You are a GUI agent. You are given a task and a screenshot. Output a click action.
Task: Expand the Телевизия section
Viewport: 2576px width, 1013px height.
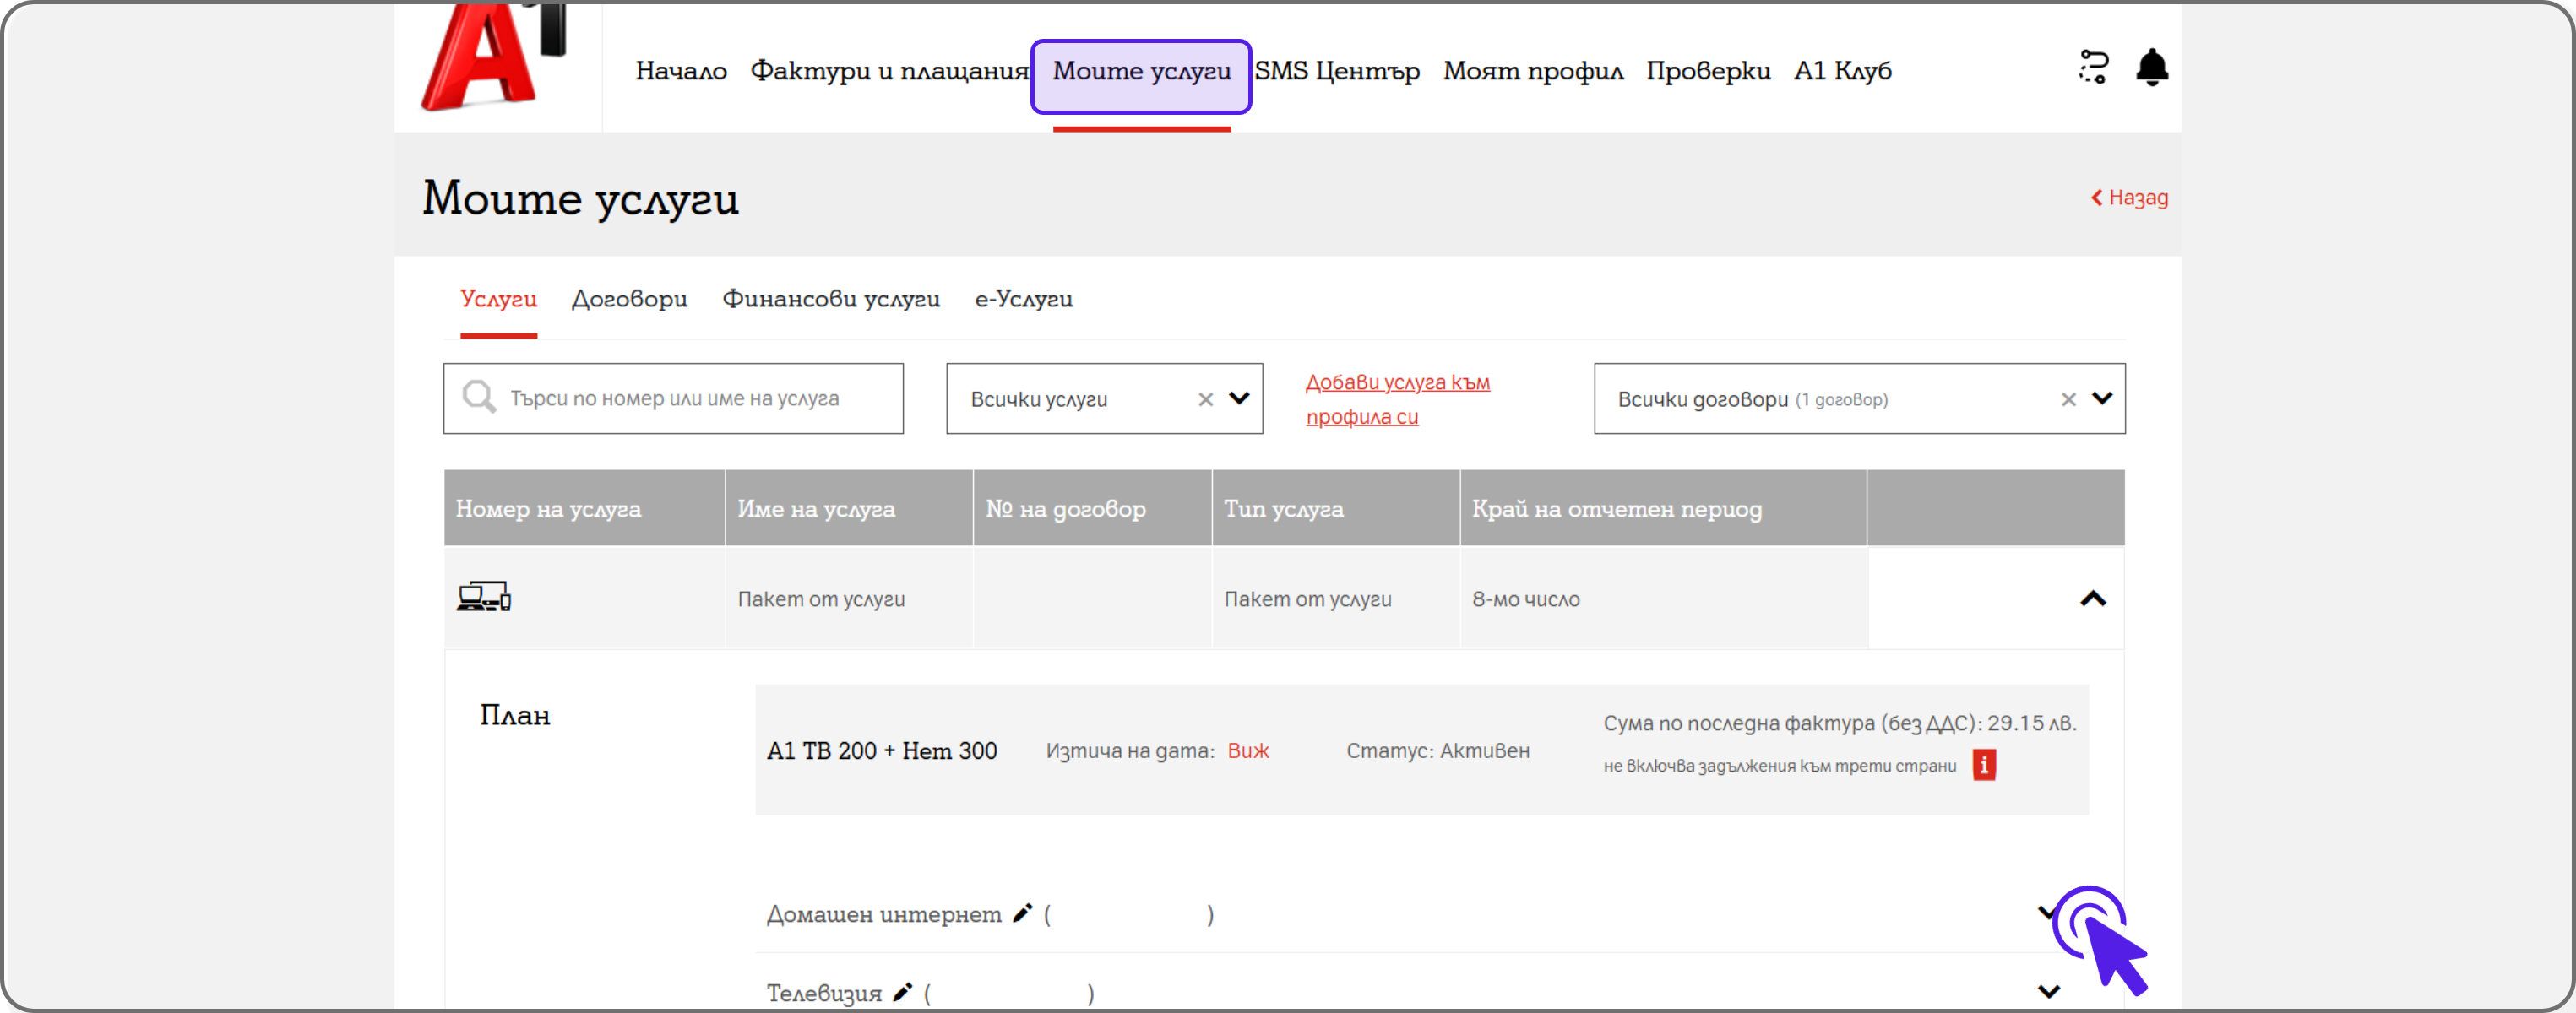[x=2048, y=992]
